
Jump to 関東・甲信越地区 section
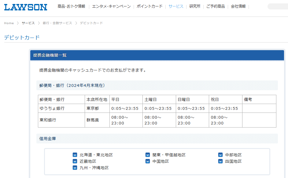(x=169, y=155)
